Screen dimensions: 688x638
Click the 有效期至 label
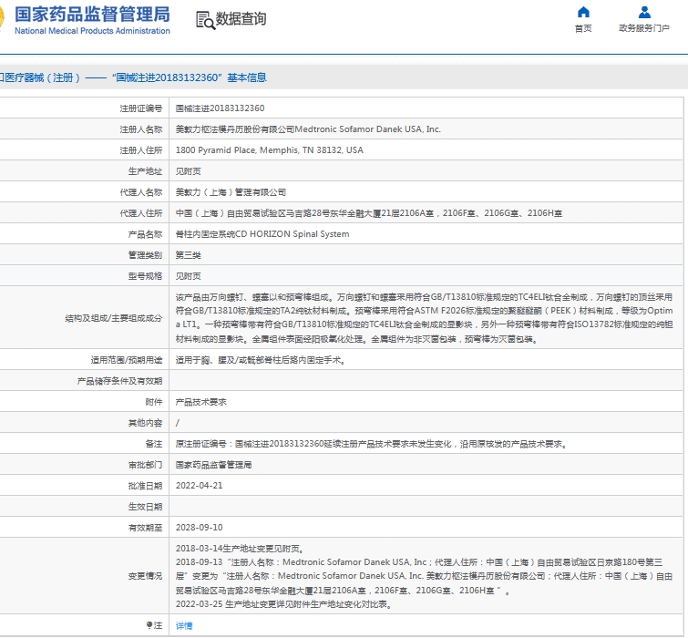pyautogui.click(x=145, y=527)
